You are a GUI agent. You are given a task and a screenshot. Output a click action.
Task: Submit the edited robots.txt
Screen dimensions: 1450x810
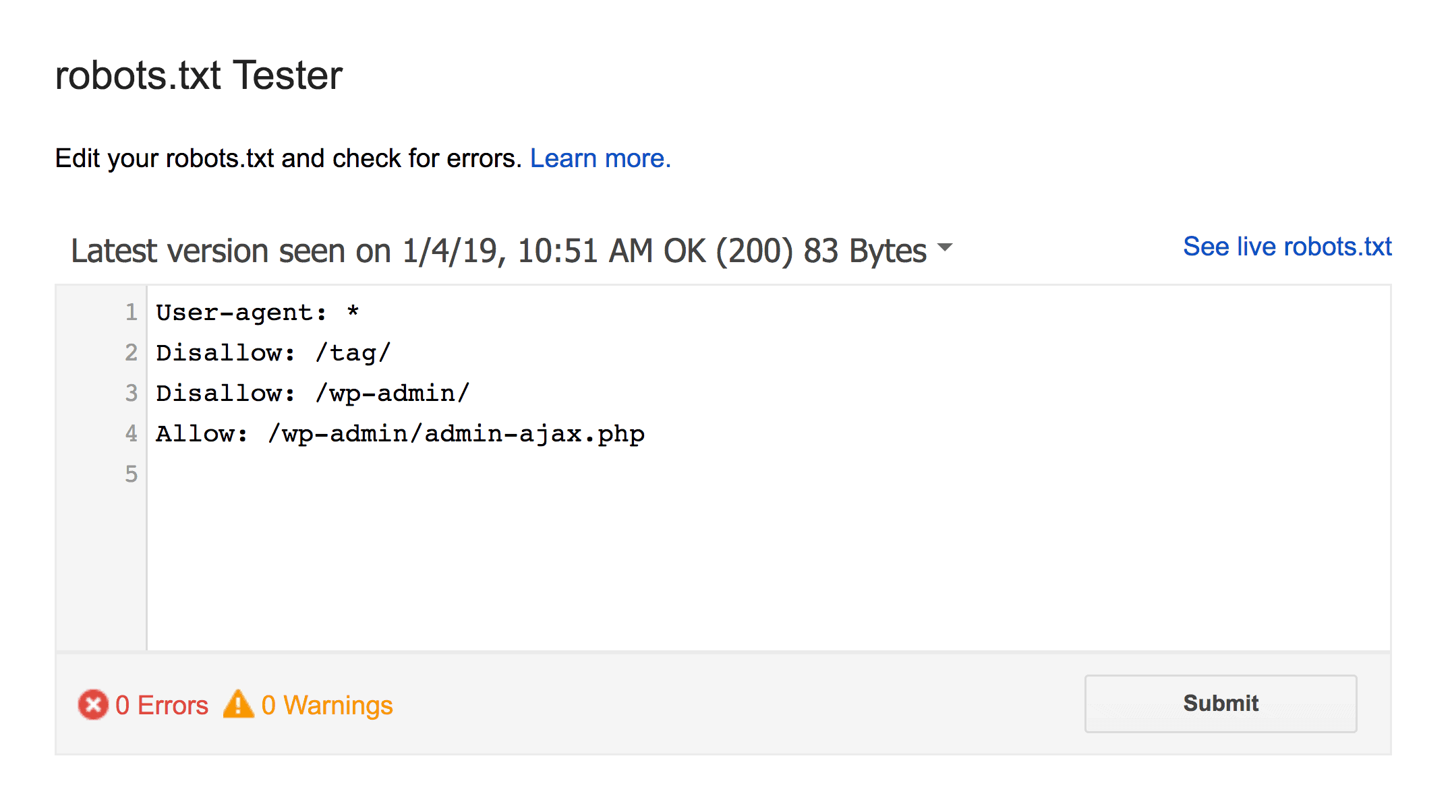(x=1220, y=704)
